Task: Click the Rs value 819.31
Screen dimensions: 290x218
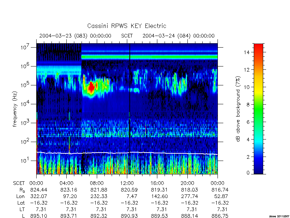Action: [159, 190]
